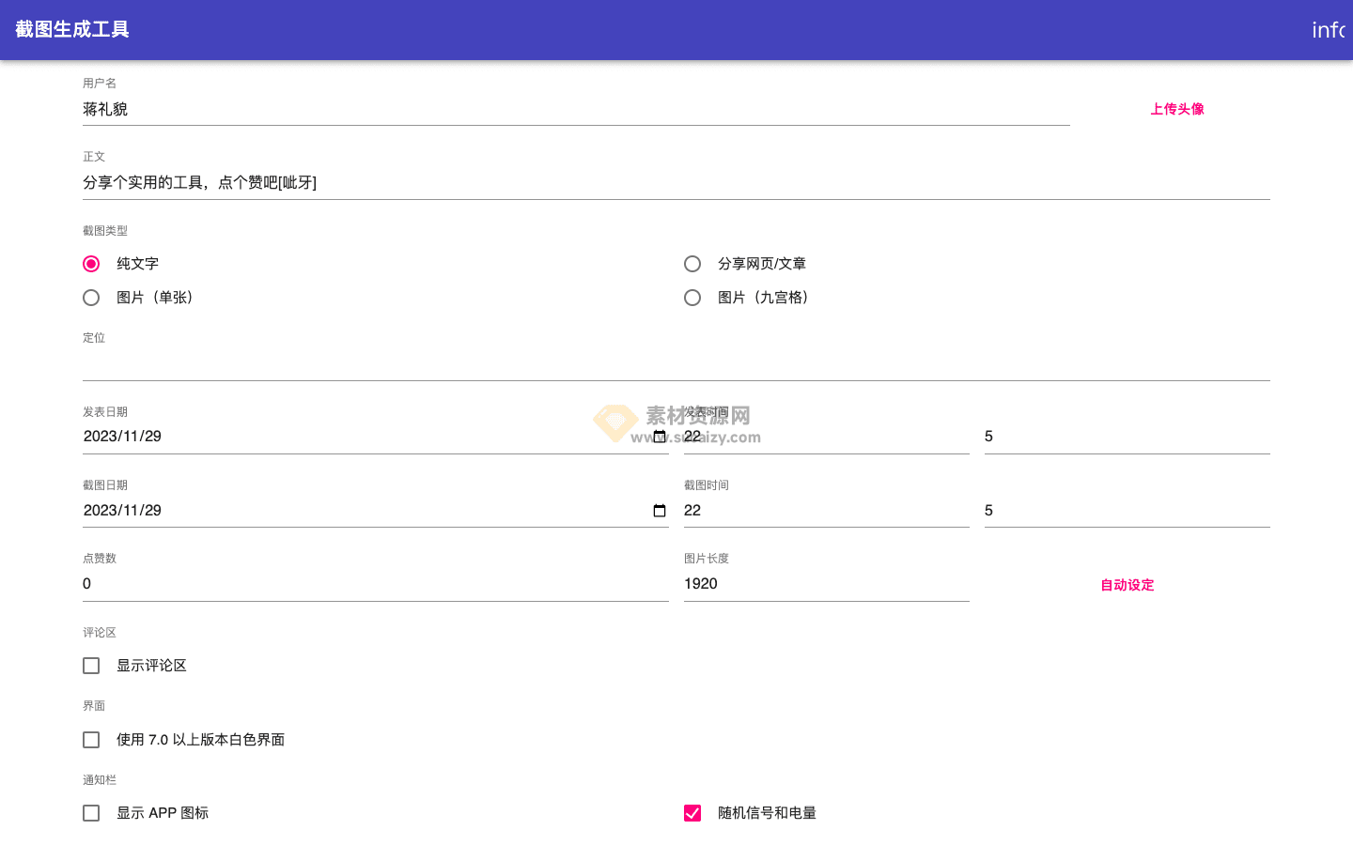Viewport: 1353px width, 845px height.
Task: Open the 截图日期 calendar picker icon
Action: coord(660,510)
